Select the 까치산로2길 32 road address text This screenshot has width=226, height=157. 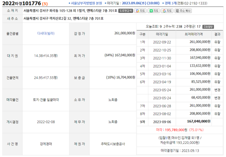pos(60,19)
